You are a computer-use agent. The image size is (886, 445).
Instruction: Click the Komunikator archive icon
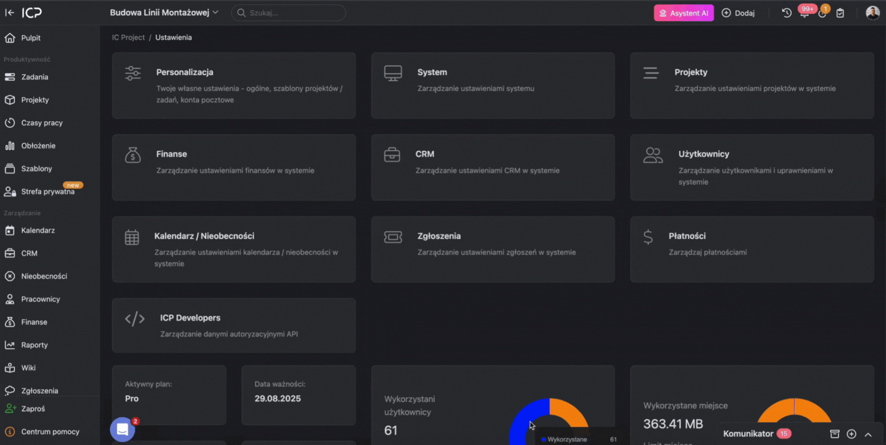click(x=835, y=434)
